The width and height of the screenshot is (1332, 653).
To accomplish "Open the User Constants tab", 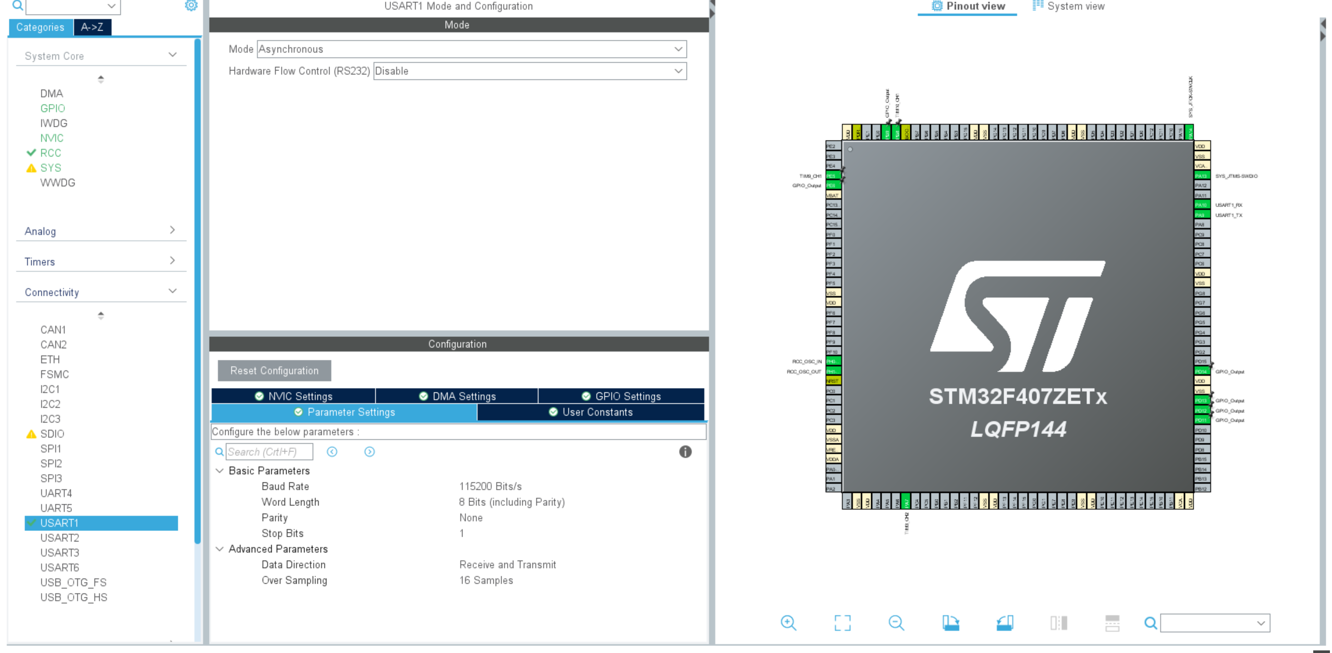I will tap(591, 412).
